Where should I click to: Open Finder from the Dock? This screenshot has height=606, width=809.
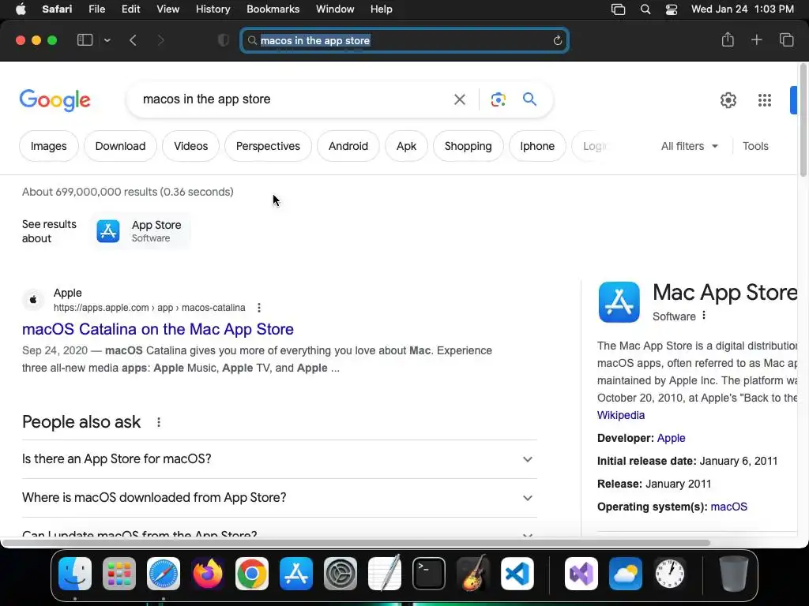[x=75, y=574]
